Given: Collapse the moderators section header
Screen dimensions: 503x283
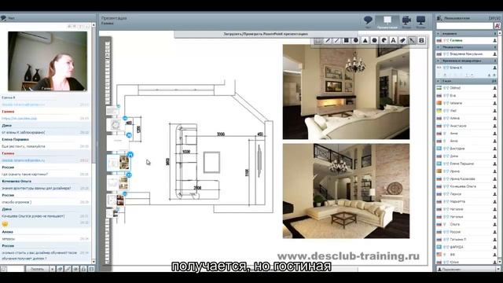Looking at the screenshot, I should 467,47.
